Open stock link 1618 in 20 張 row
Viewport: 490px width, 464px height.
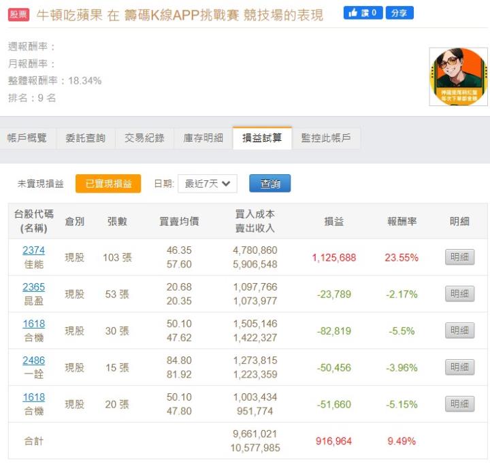point(34,397)
